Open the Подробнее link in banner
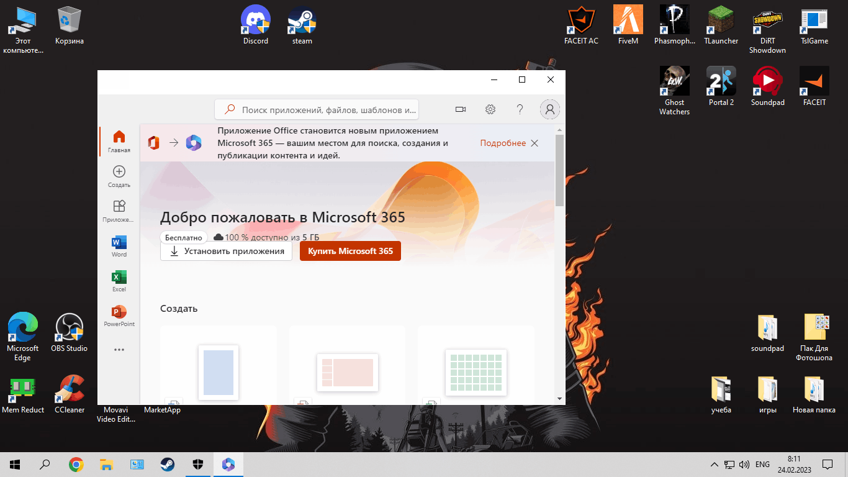 pos(503,143)
